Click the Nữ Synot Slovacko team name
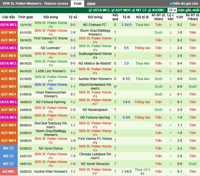The width and height of the screenshot is (200, 176). pyautogui.click(x=95, y=164)
